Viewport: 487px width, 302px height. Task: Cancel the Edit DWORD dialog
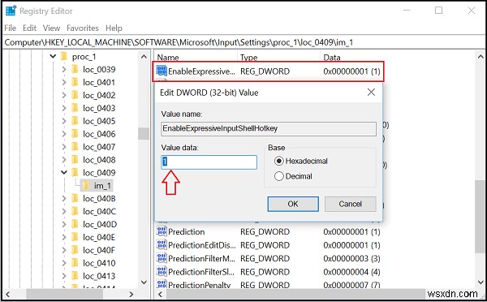click(351, 204)
